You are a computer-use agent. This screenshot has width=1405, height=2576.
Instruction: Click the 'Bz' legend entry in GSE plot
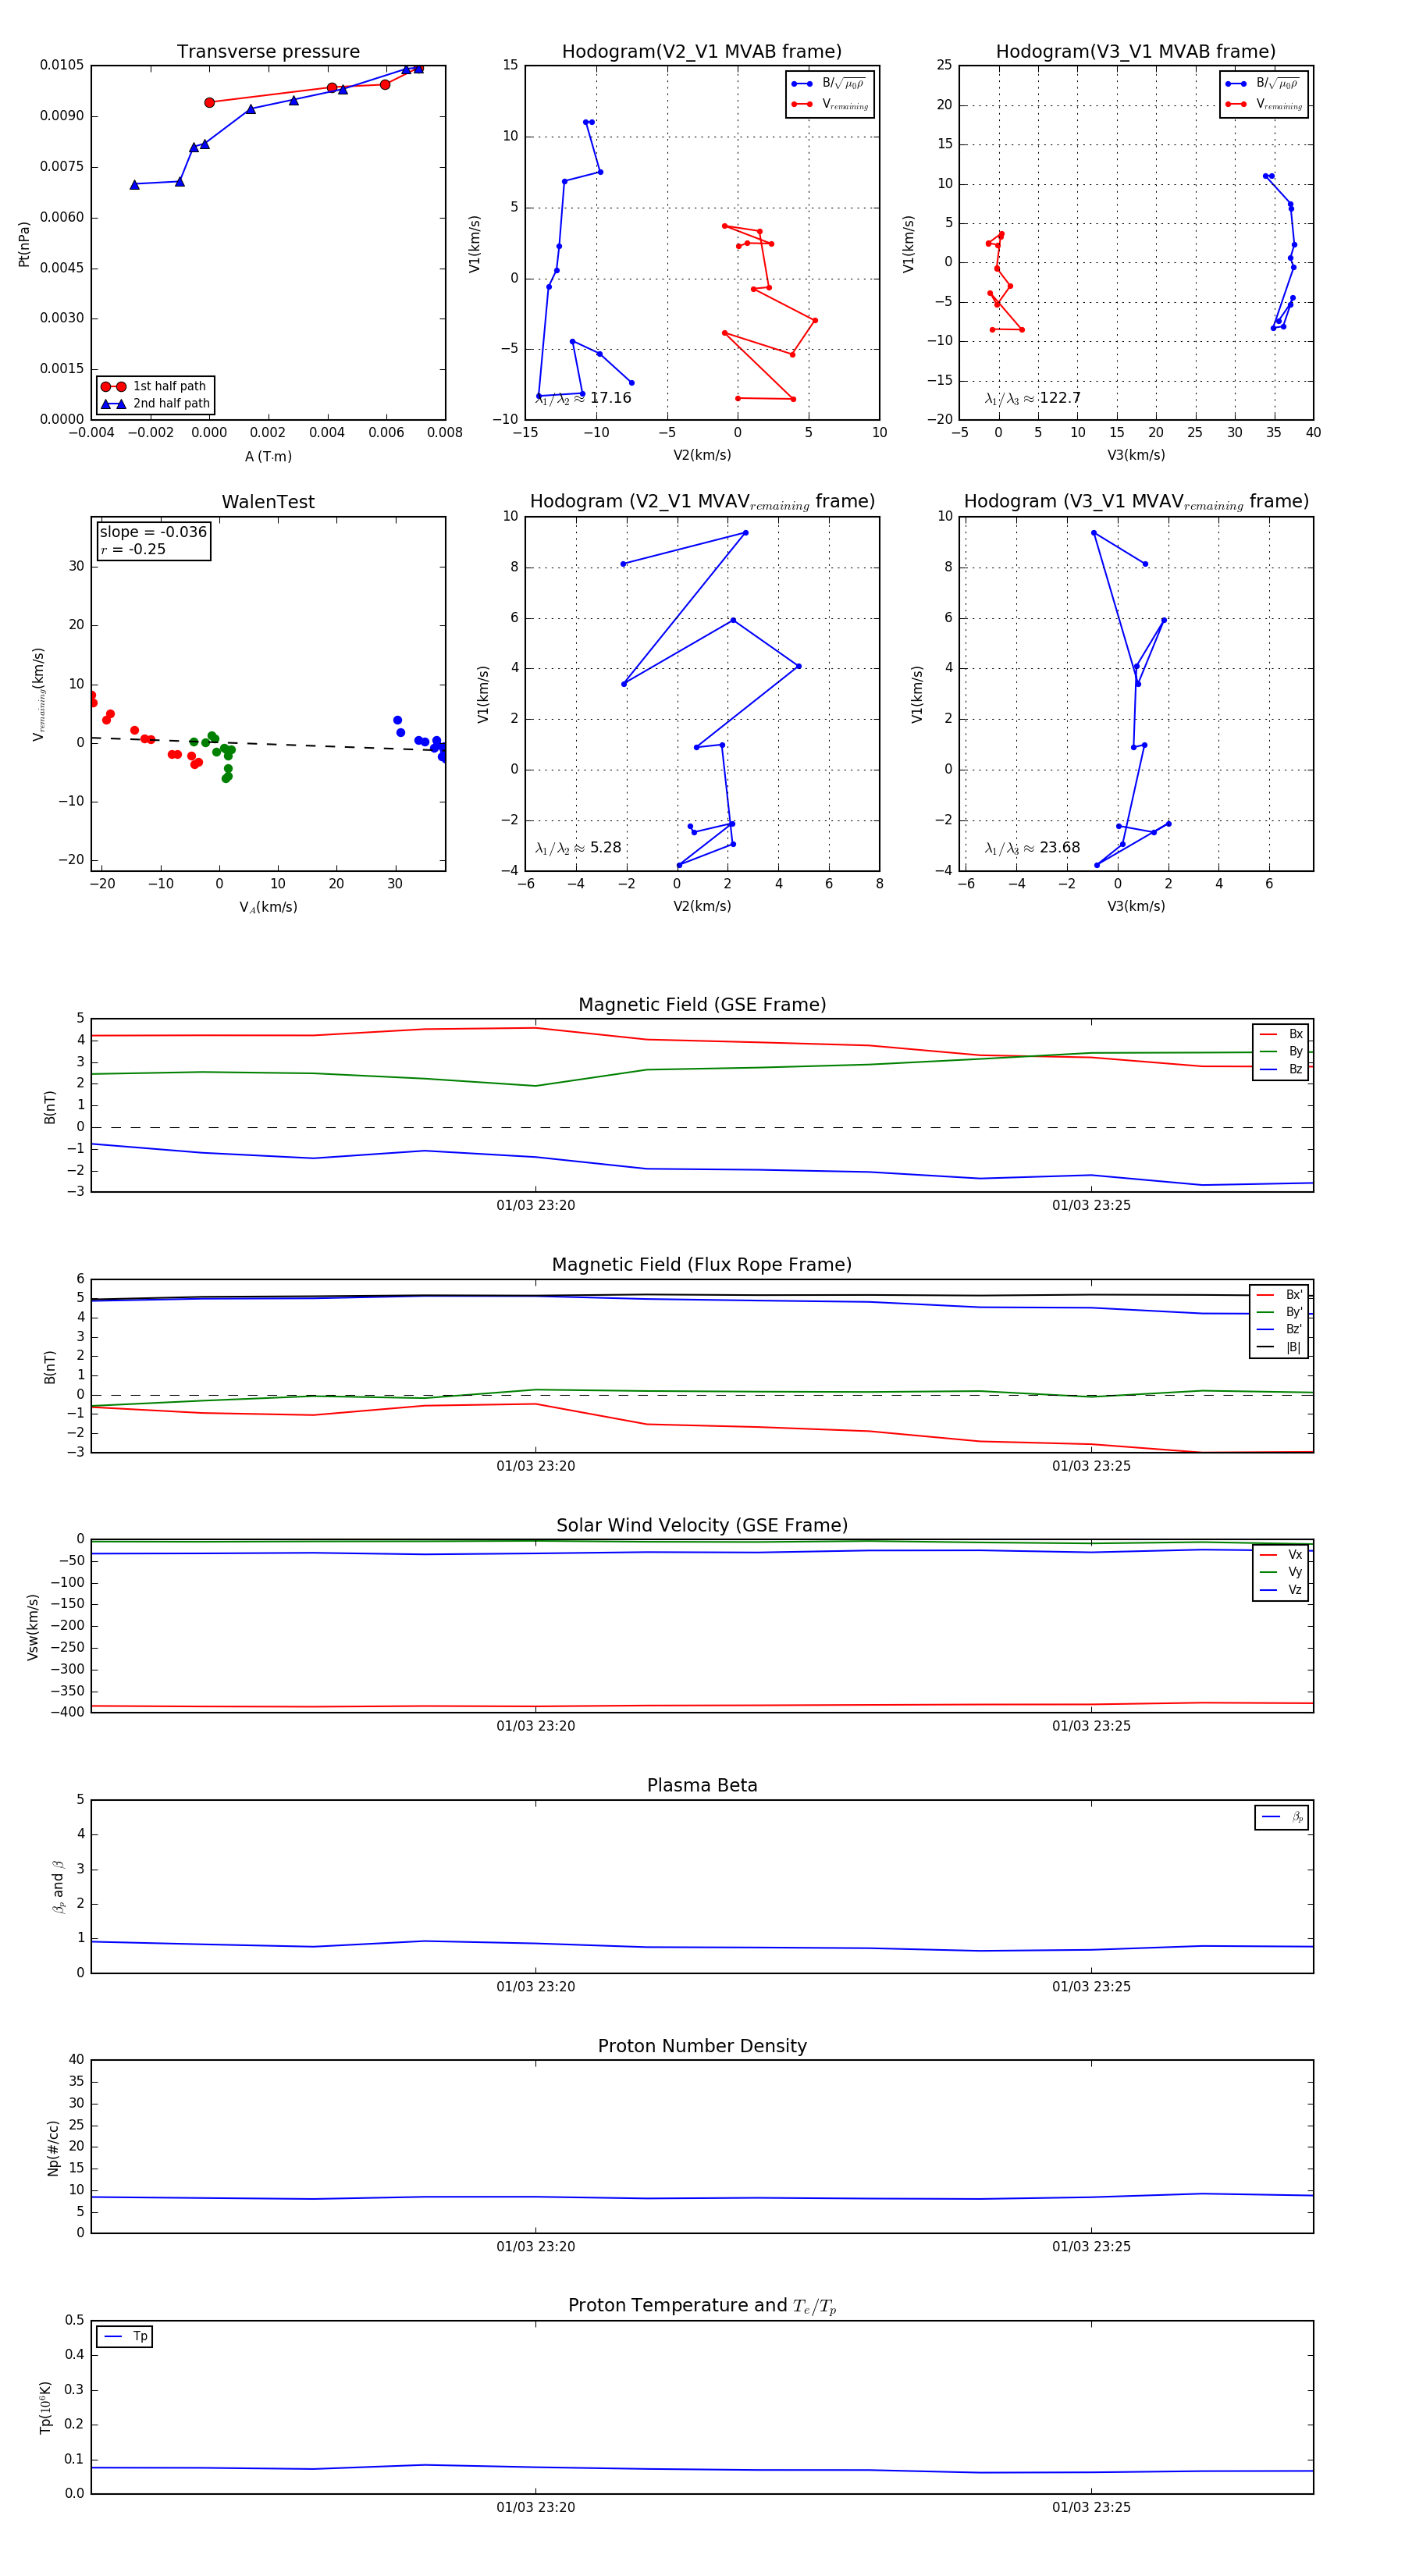pyautogui.click(x=1281, y=1069)
